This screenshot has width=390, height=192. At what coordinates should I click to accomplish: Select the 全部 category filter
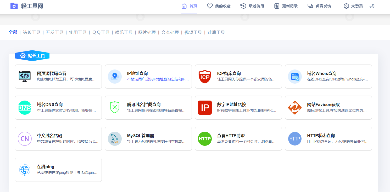click(13, 32)
